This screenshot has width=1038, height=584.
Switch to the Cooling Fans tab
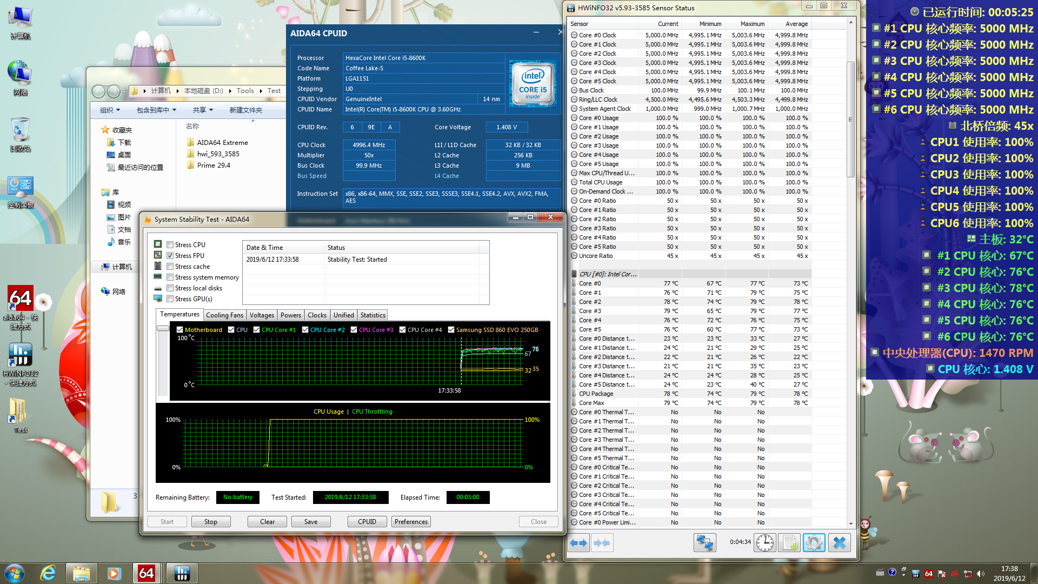224,315
